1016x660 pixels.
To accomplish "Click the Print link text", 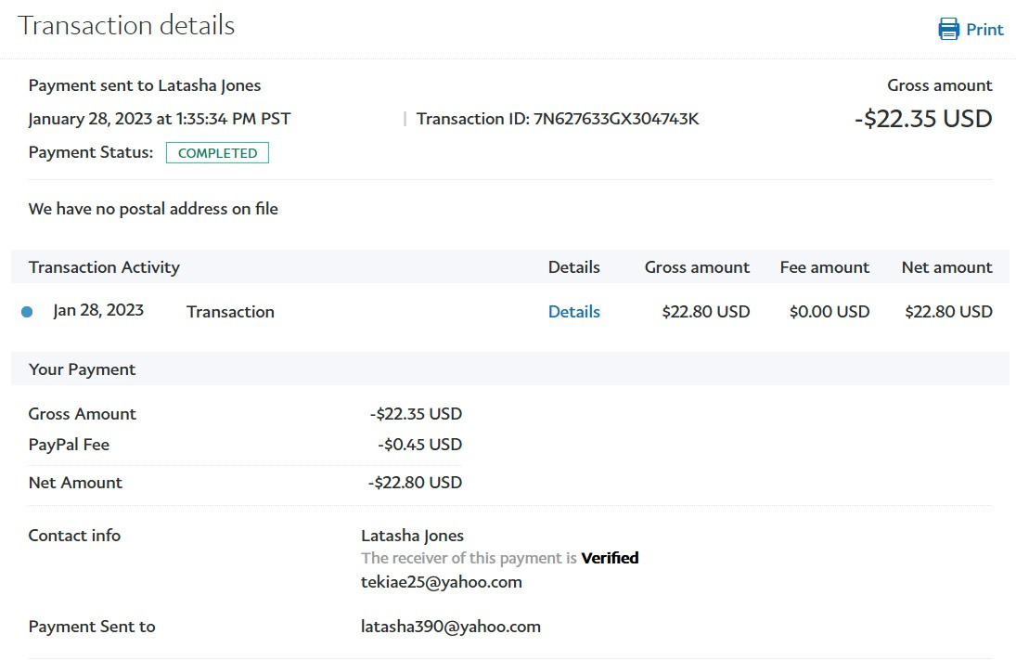I will tap(984, 30).
